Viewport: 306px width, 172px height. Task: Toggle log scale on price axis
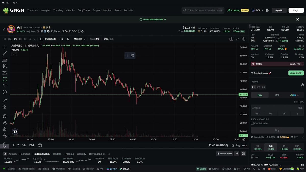pyautogui.click(x=238, y=145)
